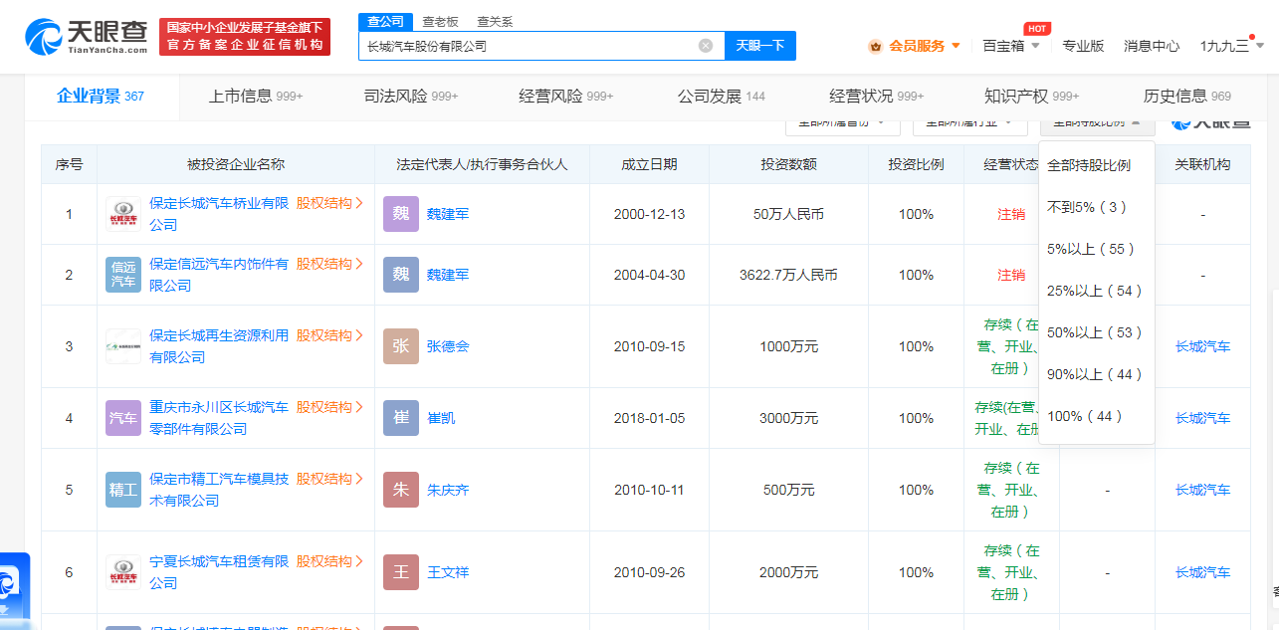Click the purple 汽车 logo tile
Screen dimensions: 1279x630
[x=123, y=418]
